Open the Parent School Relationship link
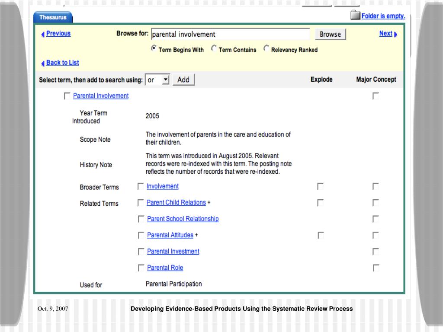 coord(183,219)
